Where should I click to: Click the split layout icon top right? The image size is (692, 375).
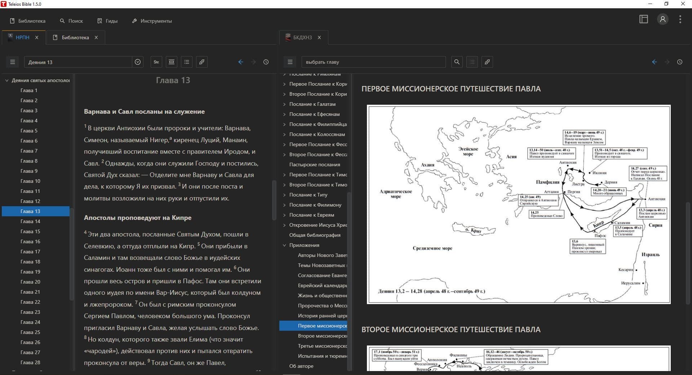pos(644,19)
